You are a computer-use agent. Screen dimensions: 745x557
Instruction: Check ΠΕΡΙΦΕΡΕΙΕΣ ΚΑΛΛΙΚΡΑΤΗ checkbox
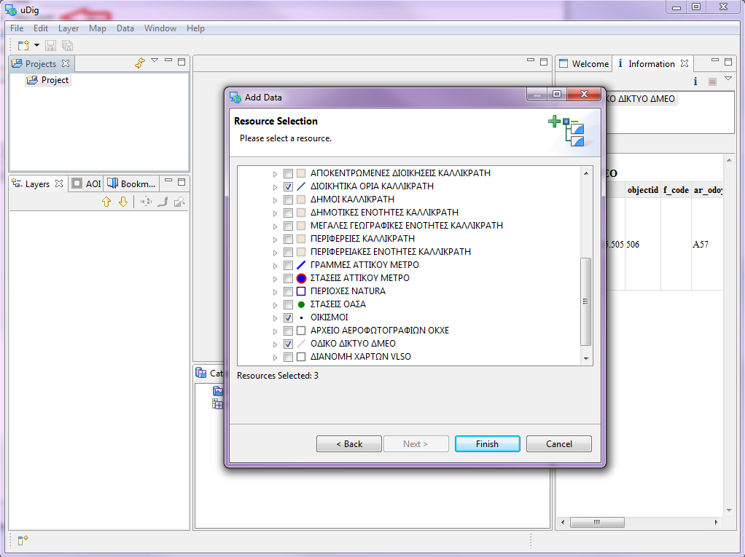pos(288,239)
